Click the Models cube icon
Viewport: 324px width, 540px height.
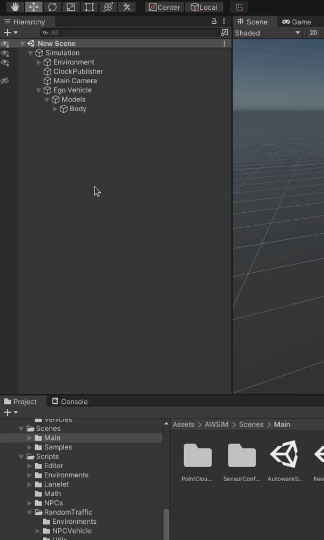pyautogui.click(x=56, y=99)
